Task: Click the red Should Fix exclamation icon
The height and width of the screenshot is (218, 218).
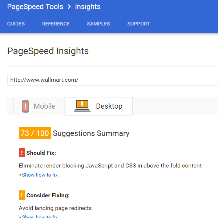Action: tap(22, 153)
